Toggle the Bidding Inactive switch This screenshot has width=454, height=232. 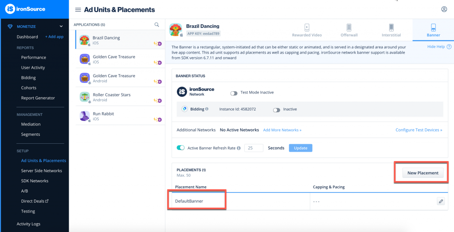pos(277,110)
